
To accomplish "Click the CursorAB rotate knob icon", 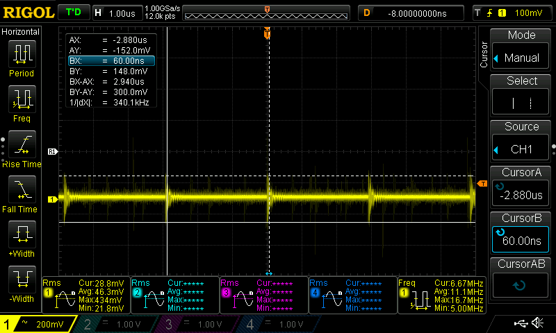I will coord(518,285).
